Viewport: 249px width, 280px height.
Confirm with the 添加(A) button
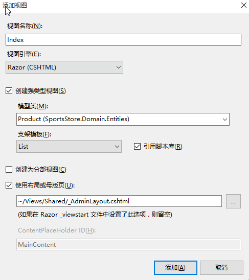175,268
